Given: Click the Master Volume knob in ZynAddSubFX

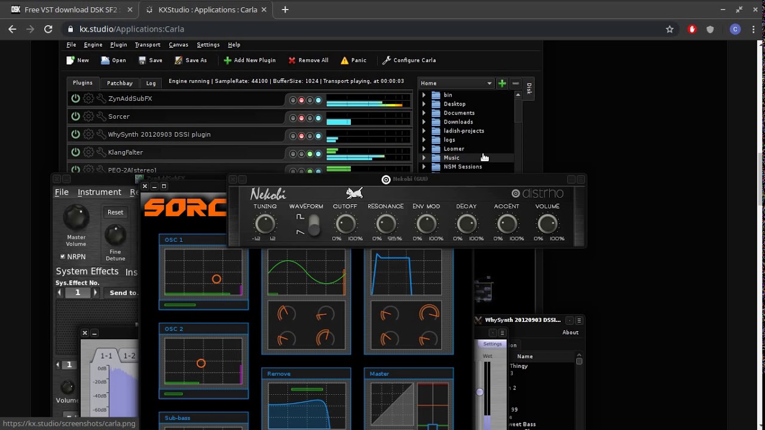Looking at the screenshot, I should point(76,217).
